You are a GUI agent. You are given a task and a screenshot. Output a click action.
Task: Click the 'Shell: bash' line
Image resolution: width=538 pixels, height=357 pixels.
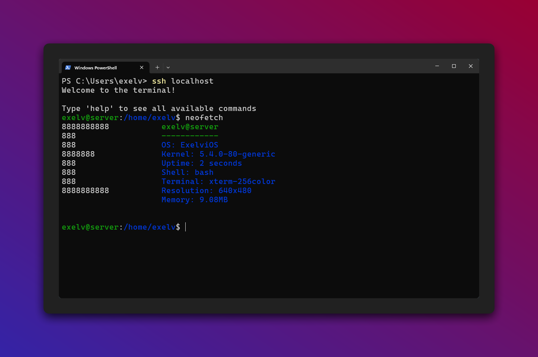pyautogui.click(x=187, y=172)
